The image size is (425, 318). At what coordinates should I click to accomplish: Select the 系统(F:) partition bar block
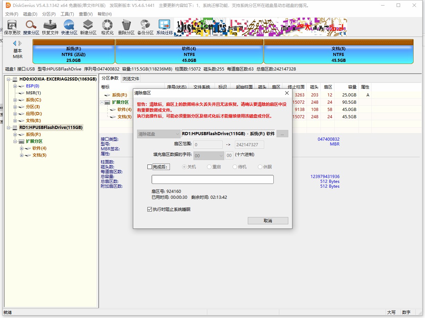pos(73,52)
